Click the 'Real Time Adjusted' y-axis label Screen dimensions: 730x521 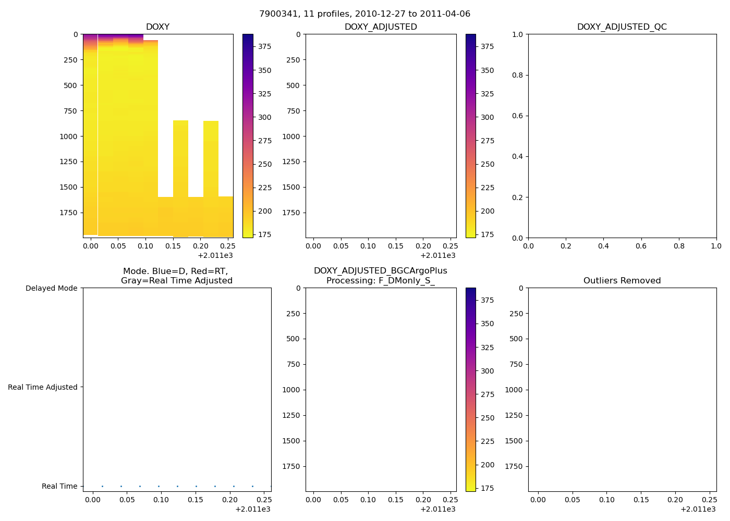pyautogui.click(x=42, y=387)
